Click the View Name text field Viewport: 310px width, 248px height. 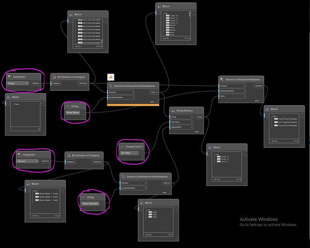73,113
